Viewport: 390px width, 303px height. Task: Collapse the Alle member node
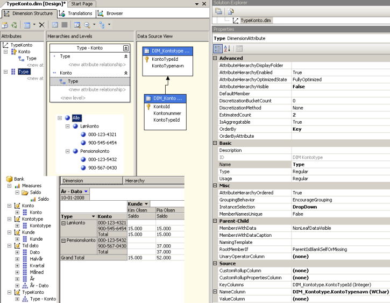tap(60, 118)
